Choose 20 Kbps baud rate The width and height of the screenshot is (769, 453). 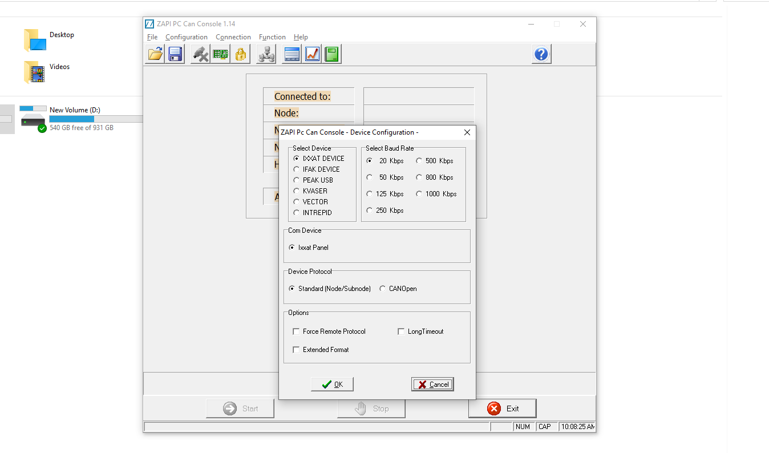coord(385,161)
